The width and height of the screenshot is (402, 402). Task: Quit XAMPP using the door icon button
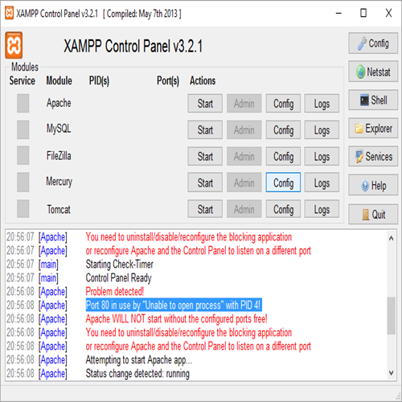point(373,214)
